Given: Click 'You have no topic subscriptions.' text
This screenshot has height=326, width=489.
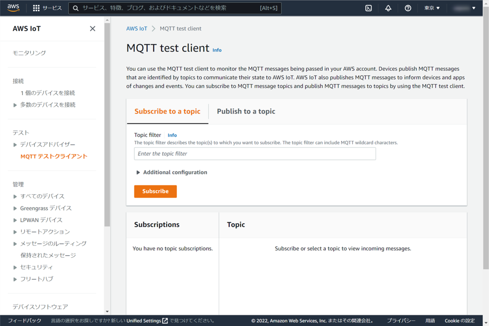Looking at the screenshot, I should click(x=173, y=248).
